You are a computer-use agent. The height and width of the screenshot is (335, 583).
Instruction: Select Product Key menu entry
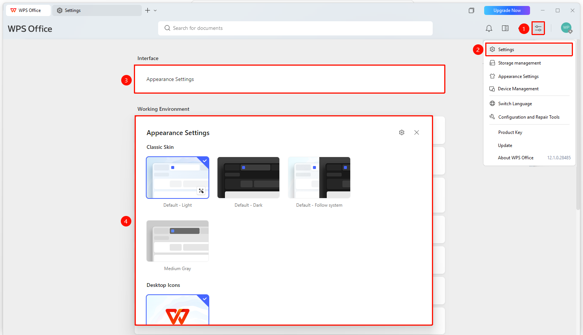(529, 132)
